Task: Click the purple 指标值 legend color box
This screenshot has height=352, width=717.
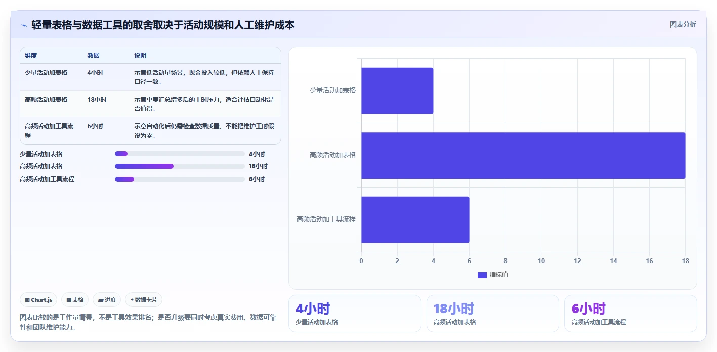Action: 482,275
